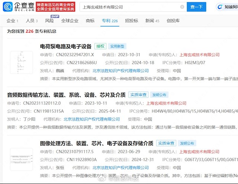Open applicant link in the 图像处理方法 patent row
The height and width of the screenshot is (184, 238).
point(199,152)
